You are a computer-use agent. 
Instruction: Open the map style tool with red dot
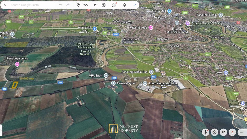(x=114, y=5)
